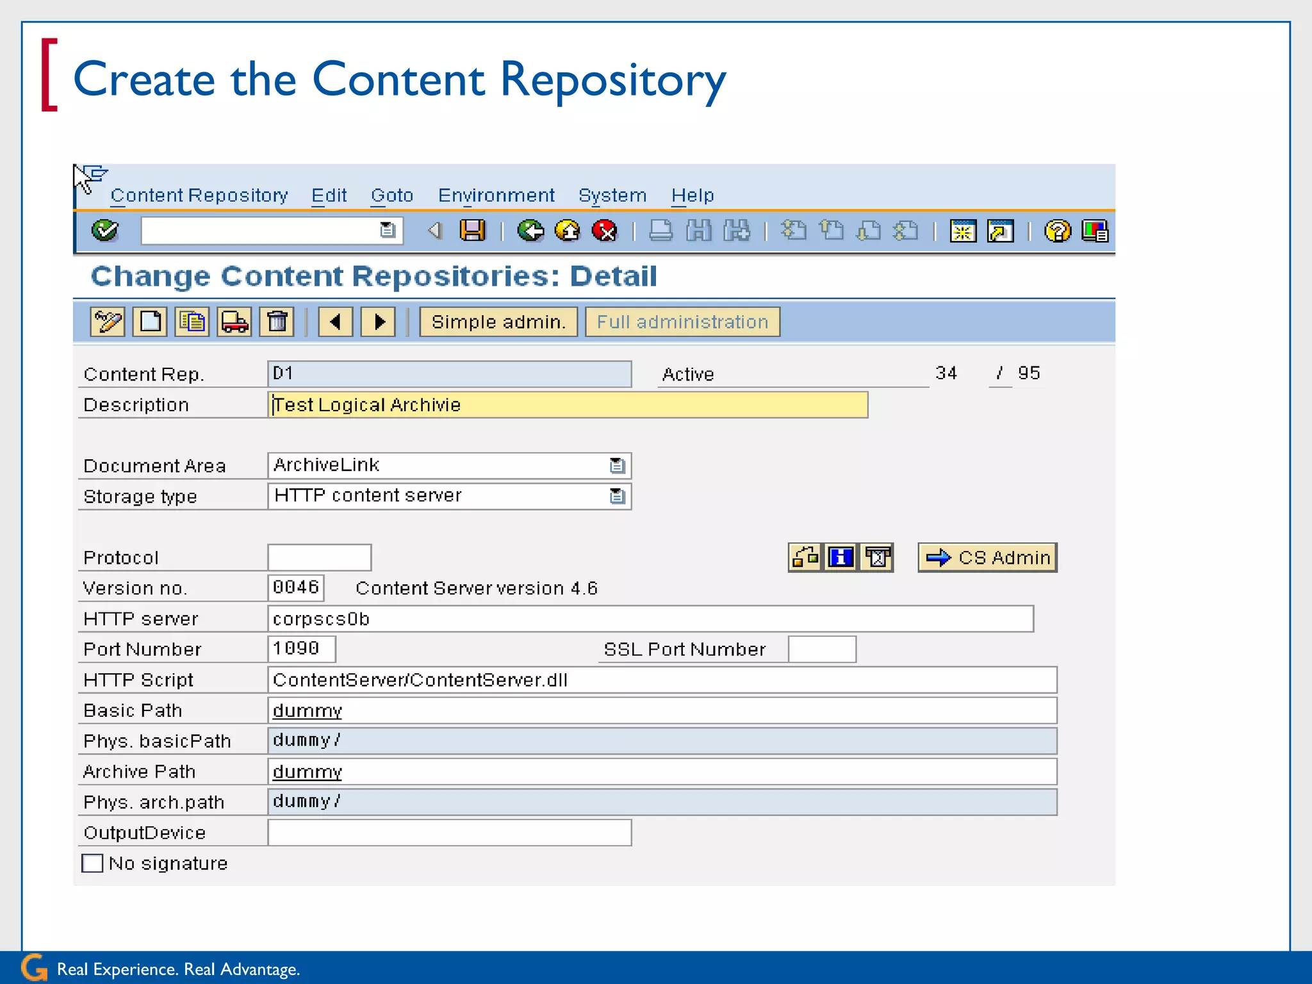Viewport: 1312px width, 984px height.
Task: Toggle the No signature checkbox
Action: tap(92, 863)
